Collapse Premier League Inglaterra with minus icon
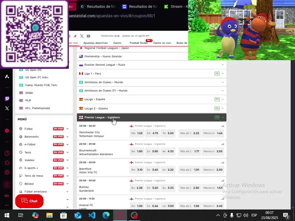 [222, 117]
